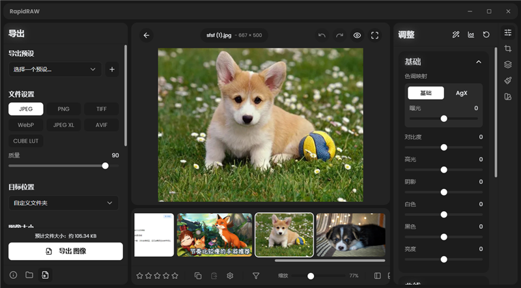
Task: Toggle original preview with eye icon
Action: click(x=357, y=35)
